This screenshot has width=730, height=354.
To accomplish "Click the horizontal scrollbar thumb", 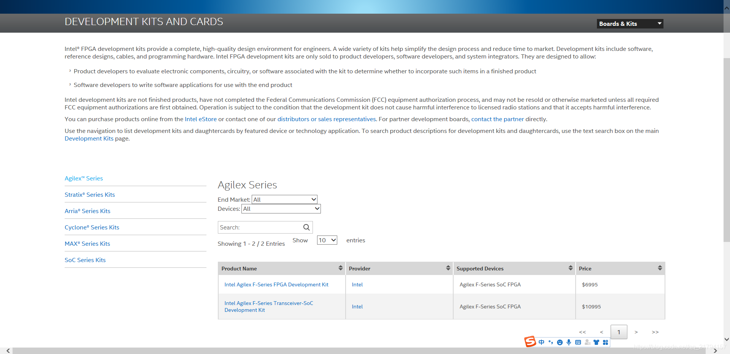I will click(359, 351).
